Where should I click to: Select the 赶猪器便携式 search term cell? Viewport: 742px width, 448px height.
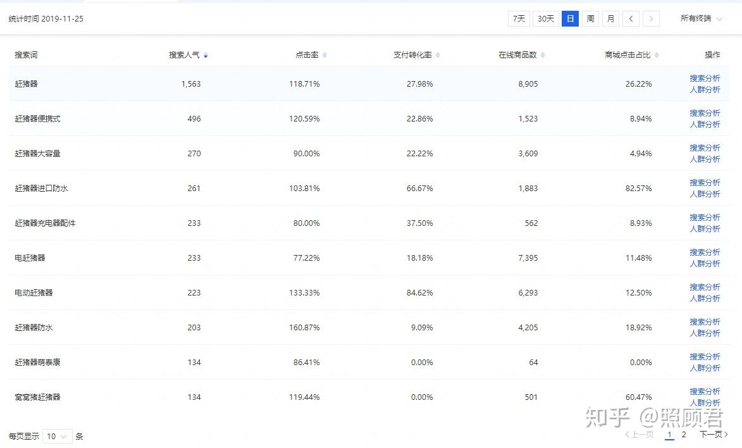click(x=37, y=119)
